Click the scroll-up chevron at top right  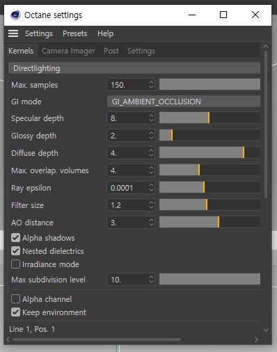(266, 47)
